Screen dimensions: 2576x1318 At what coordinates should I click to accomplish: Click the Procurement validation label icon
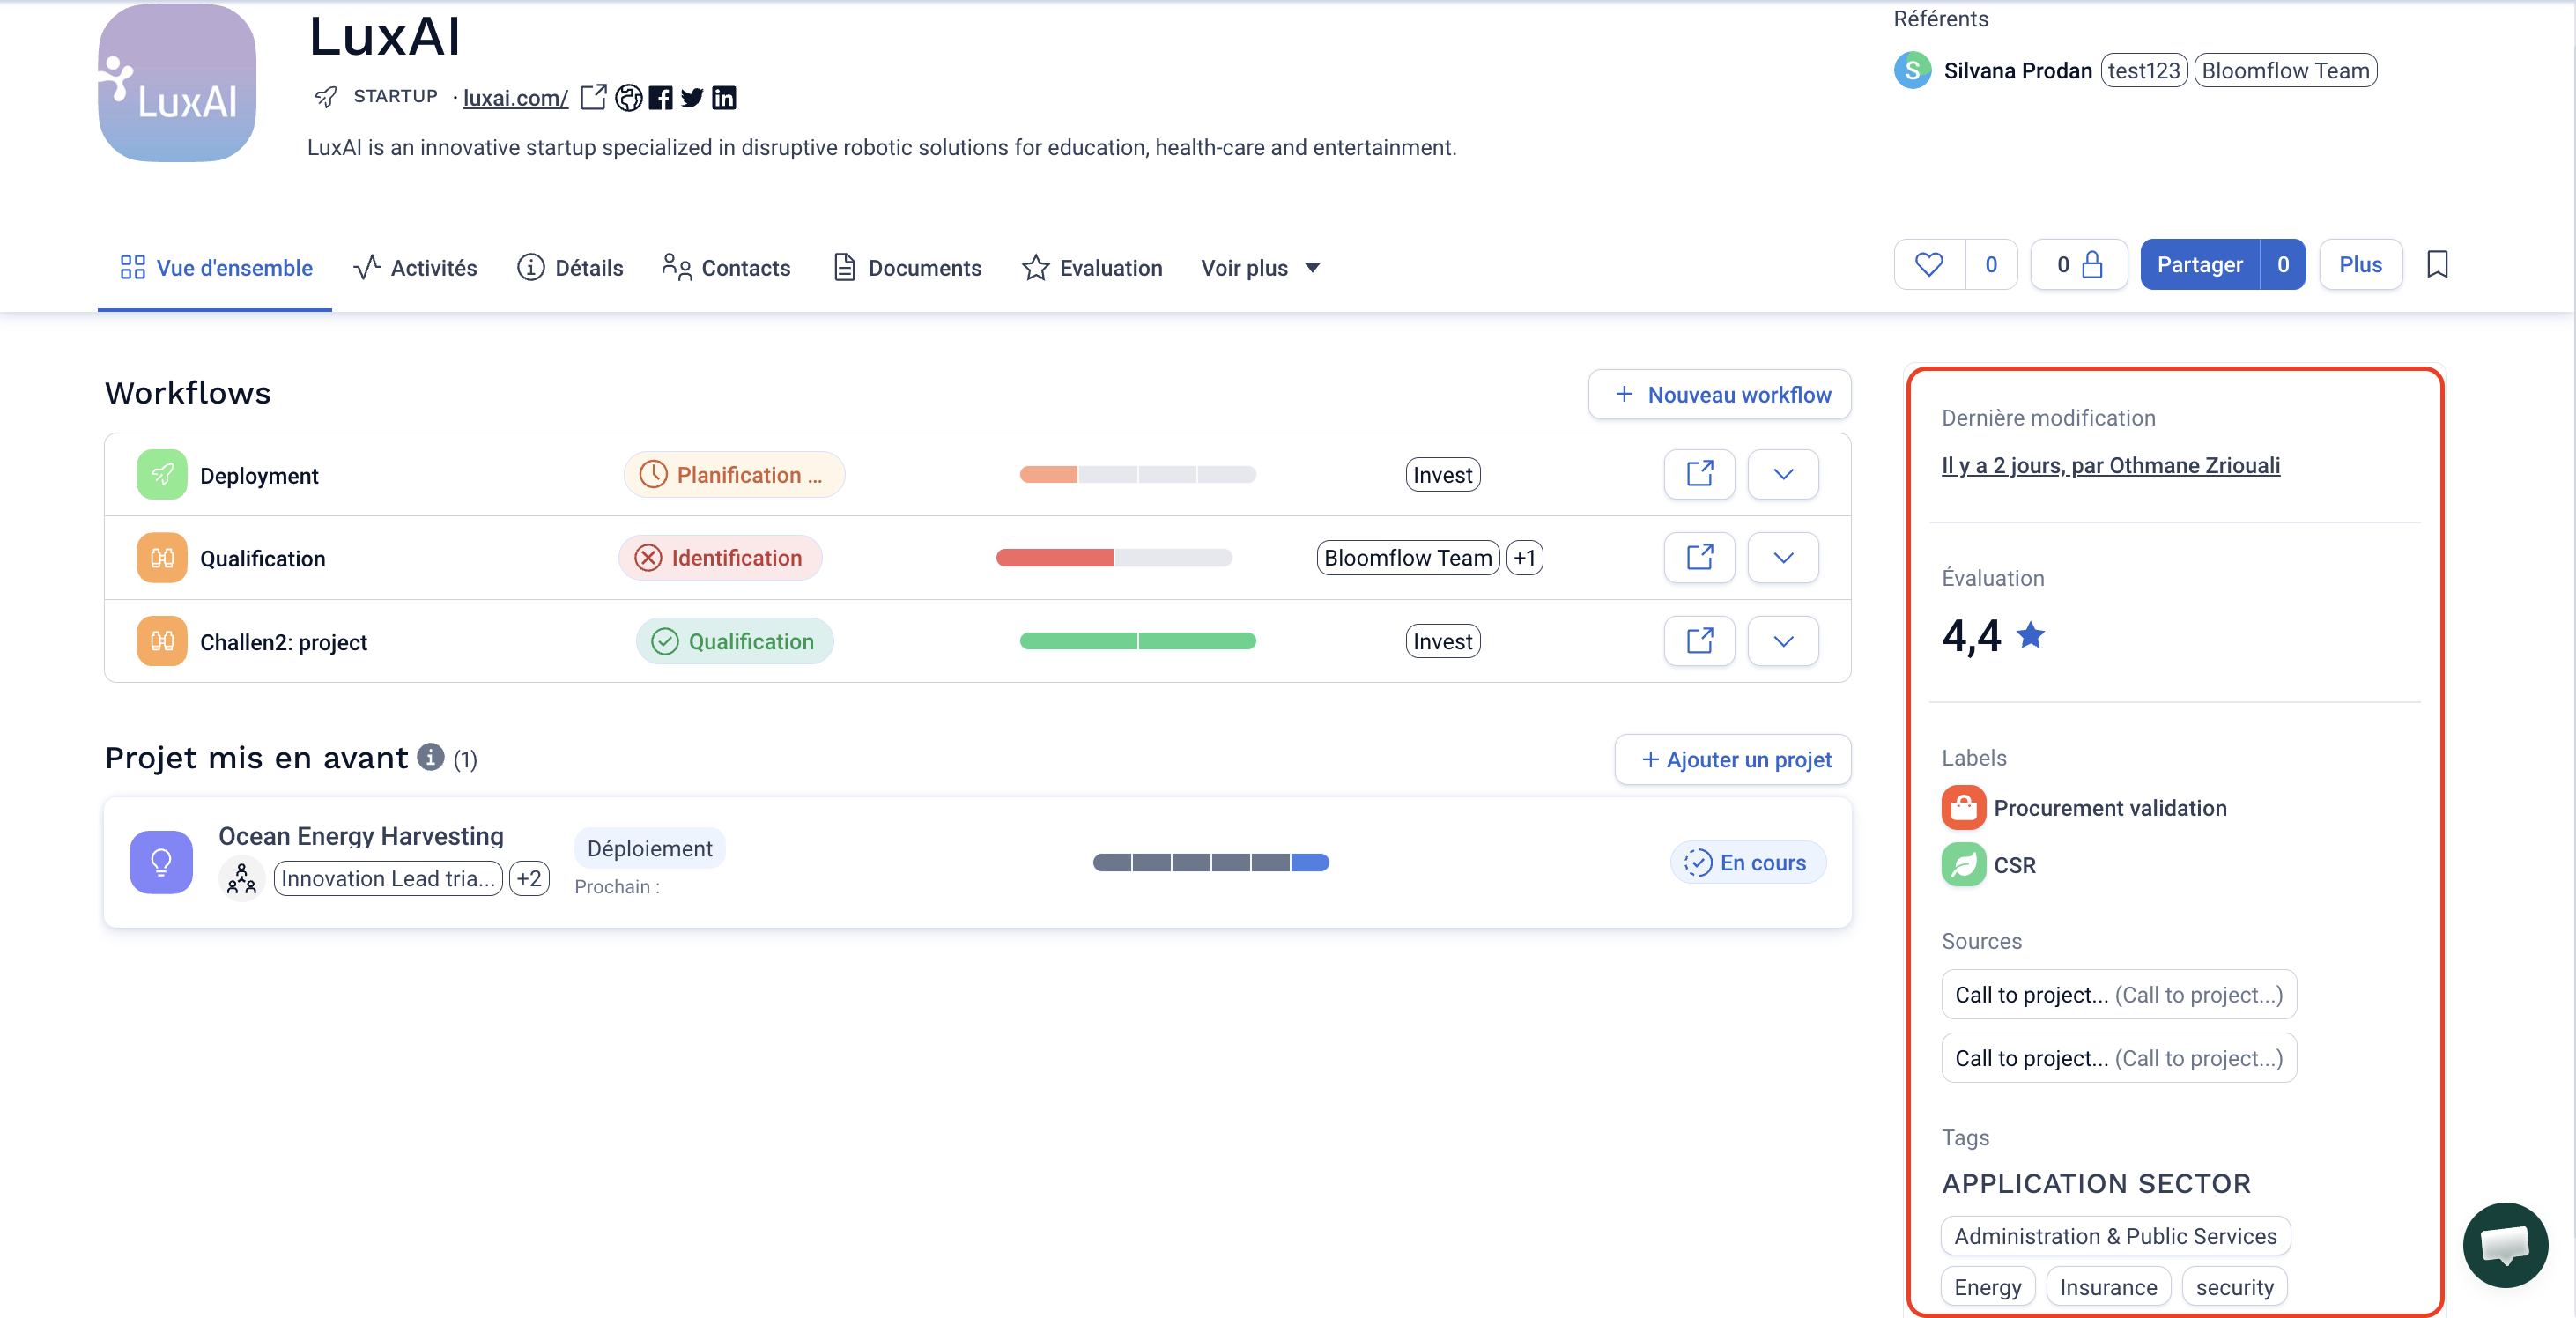pyautogui.click(x=1963, y=808)
